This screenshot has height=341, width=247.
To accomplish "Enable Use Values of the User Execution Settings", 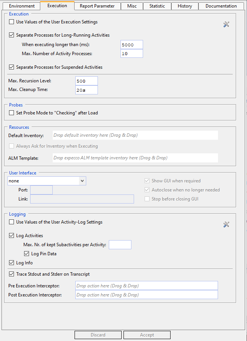I will click(12, 22).
